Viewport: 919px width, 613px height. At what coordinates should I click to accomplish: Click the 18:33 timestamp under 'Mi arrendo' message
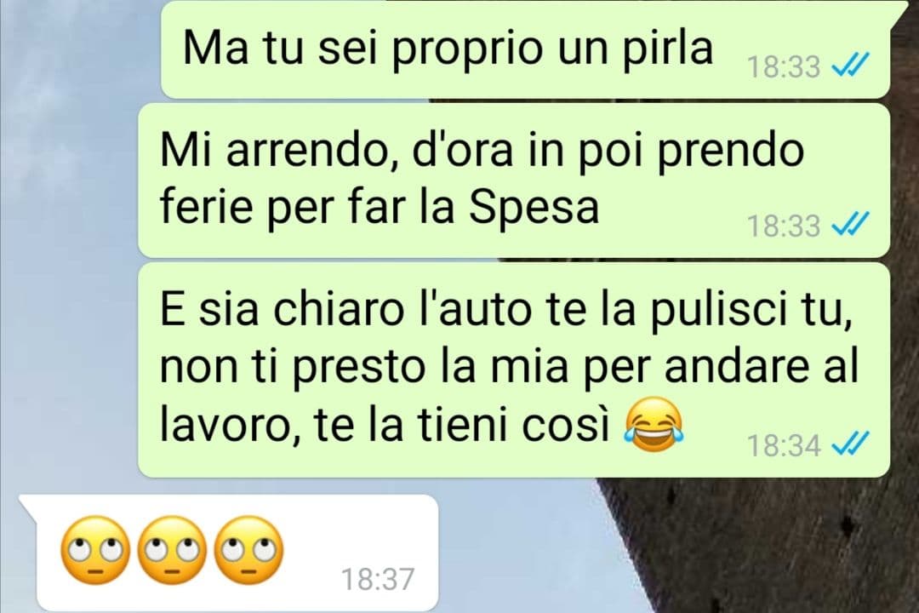pos(785,226)
